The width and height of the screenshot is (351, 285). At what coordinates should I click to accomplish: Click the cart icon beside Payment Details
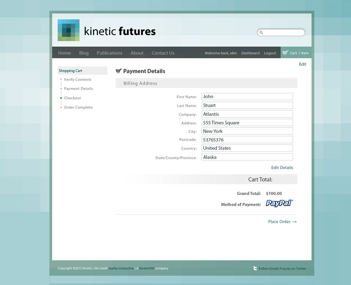[x=118, y=71]
